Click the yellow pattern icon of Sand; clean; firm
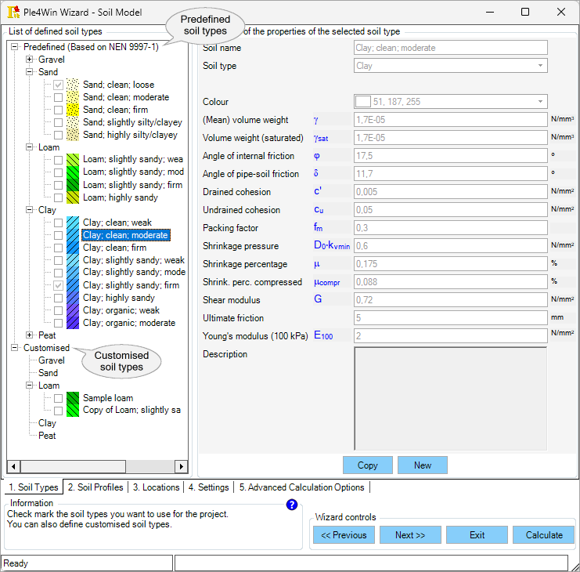Image resolution: width=580 pixels, height=572 pixels. point(74,110)
